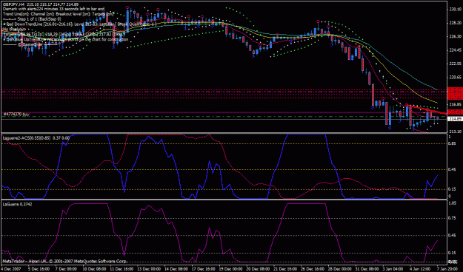Click the '3 Jan 04:00' time axis label
Viewport: 463px width, 272px height.
pyautogui.click(x=393, y=269)
